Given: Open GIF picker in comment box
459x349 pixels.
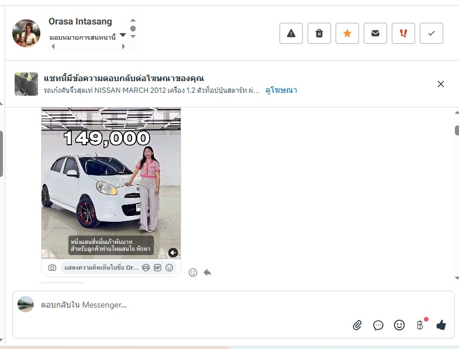Looking at the screenshot, I should tap(157, 267).
